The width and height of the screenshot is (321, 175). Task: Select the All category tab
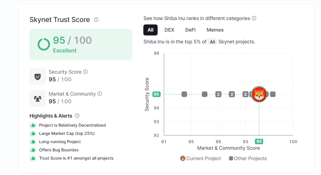pyautogui.click(x=150, y=30)
